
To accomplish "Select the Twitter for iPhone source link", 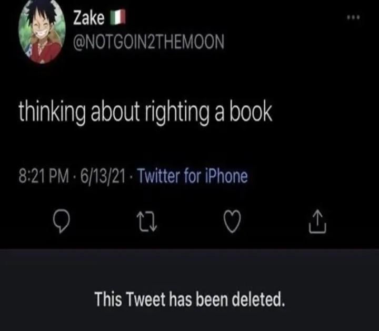I will point(193,176).
